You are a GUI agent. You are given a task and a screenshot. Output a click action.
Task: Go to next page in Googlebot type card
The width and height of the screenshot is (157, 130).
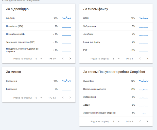(147, 121)
